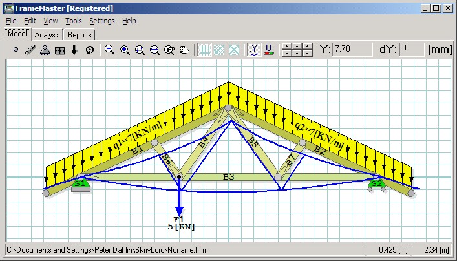Switch to the Reports tab
The width and height of the screenshot is (457, 261).
coord(79,35)
